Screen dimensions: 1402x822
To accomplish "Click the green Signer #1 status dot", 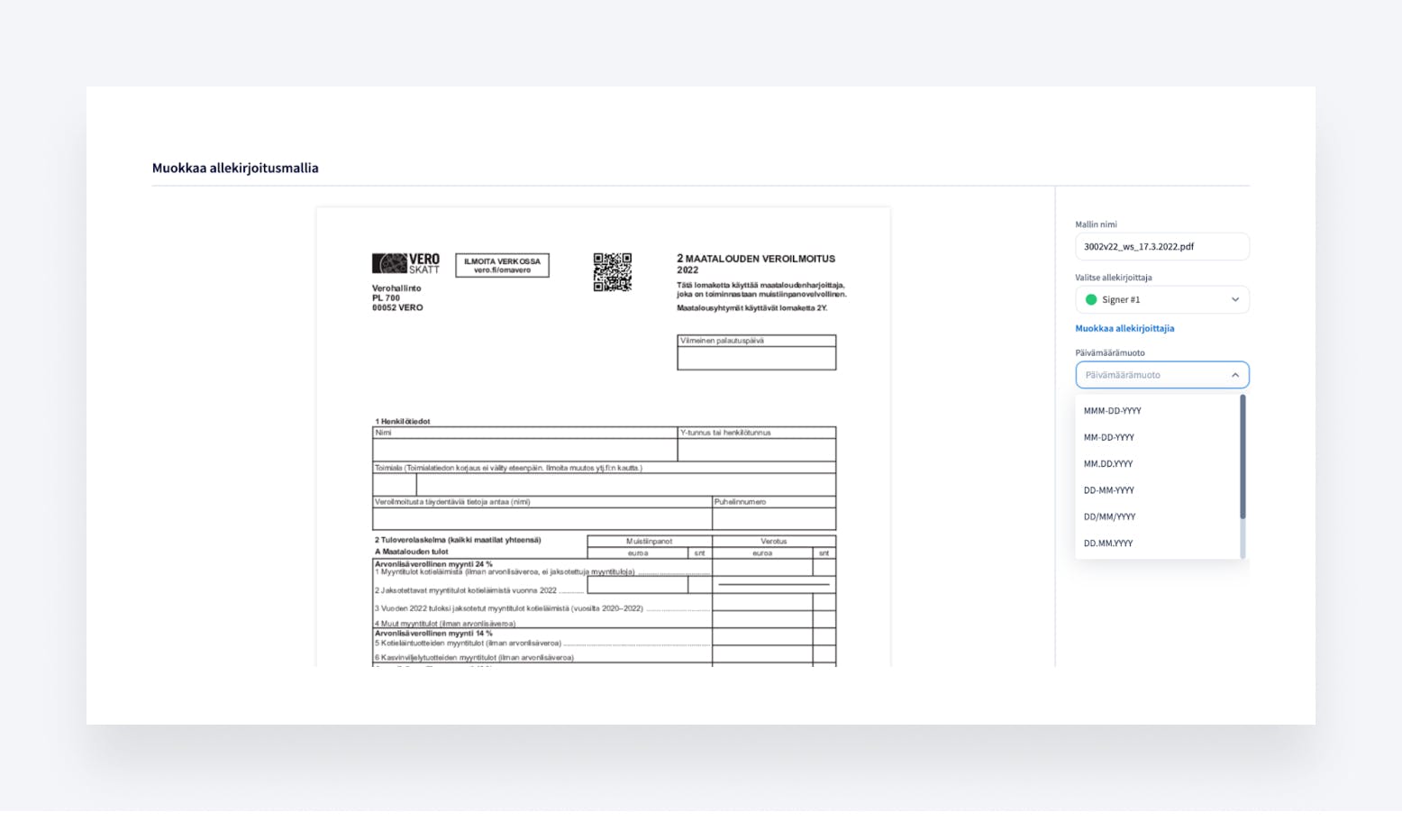I will coord(1091,300).
